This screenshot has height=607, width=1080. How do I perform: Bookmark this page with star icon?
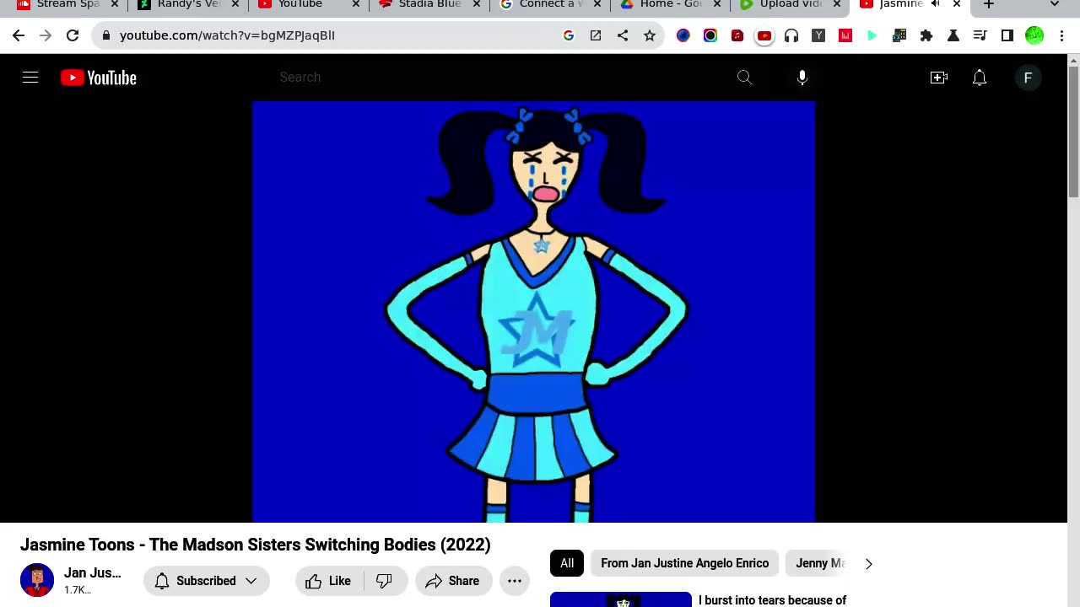point(650,35)
